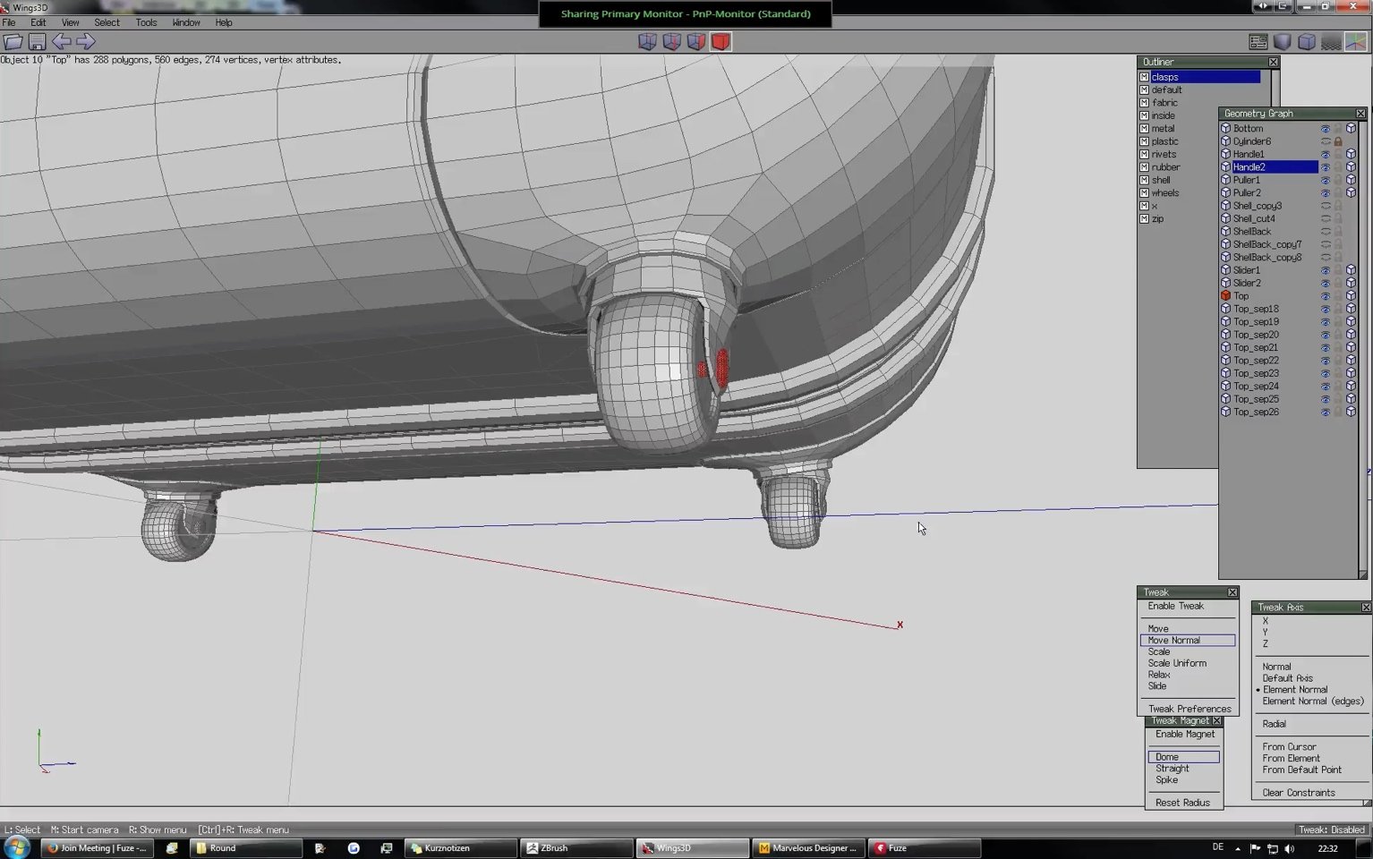Toggle lock icon for Top_sep25
1373x859 pixels.
[x=1338, y=399]
